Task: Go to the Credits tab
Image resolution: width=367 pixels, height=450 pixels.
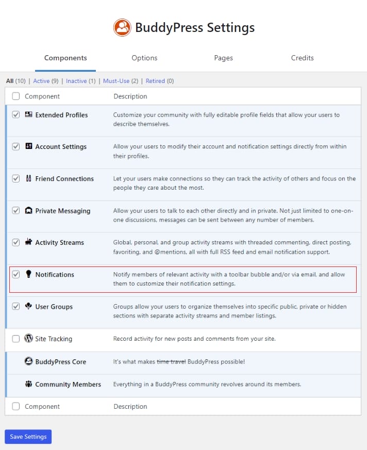Action: pos(302,58)
